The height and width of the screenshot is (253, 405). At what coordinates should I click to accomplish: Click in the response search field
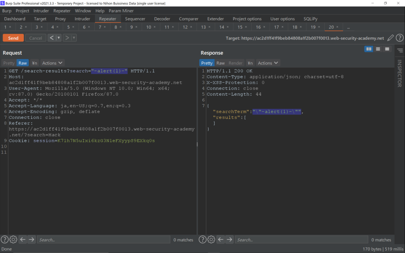coord(301,240)
